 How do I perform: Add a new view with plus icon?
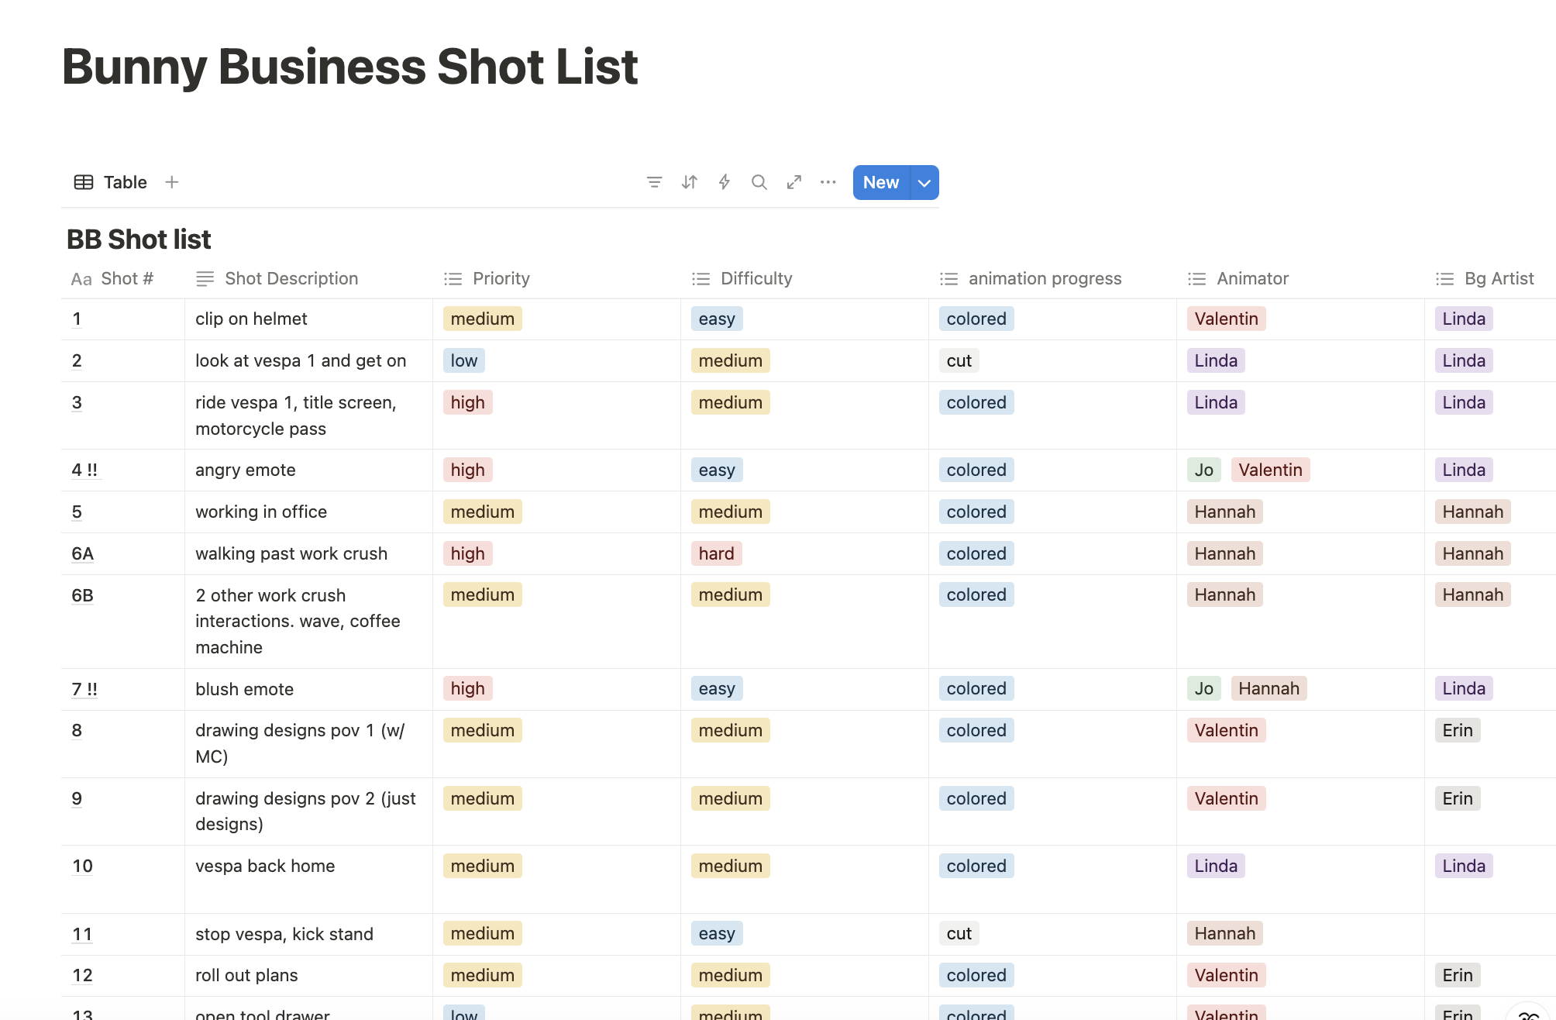click(x=172, y=182)
